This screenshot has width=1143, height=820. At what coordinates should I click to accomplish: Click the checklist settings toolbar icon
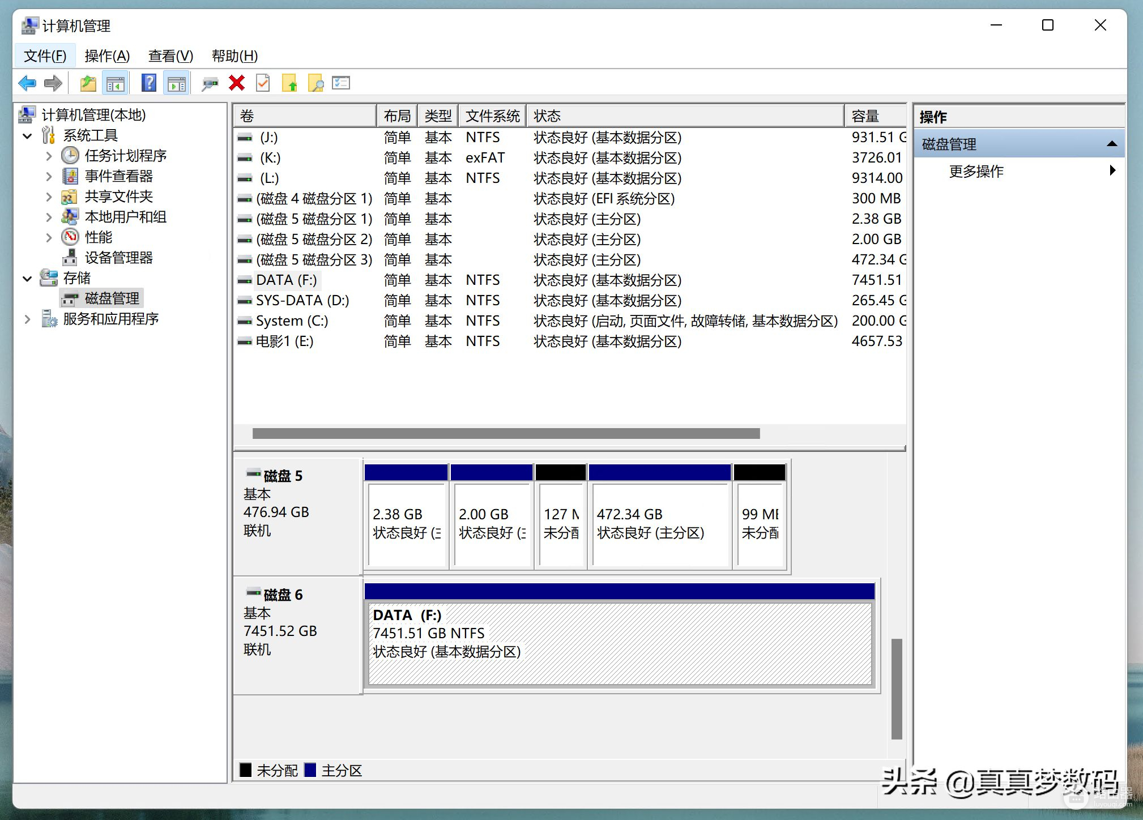pyautogui.click(x=341, y=84)
